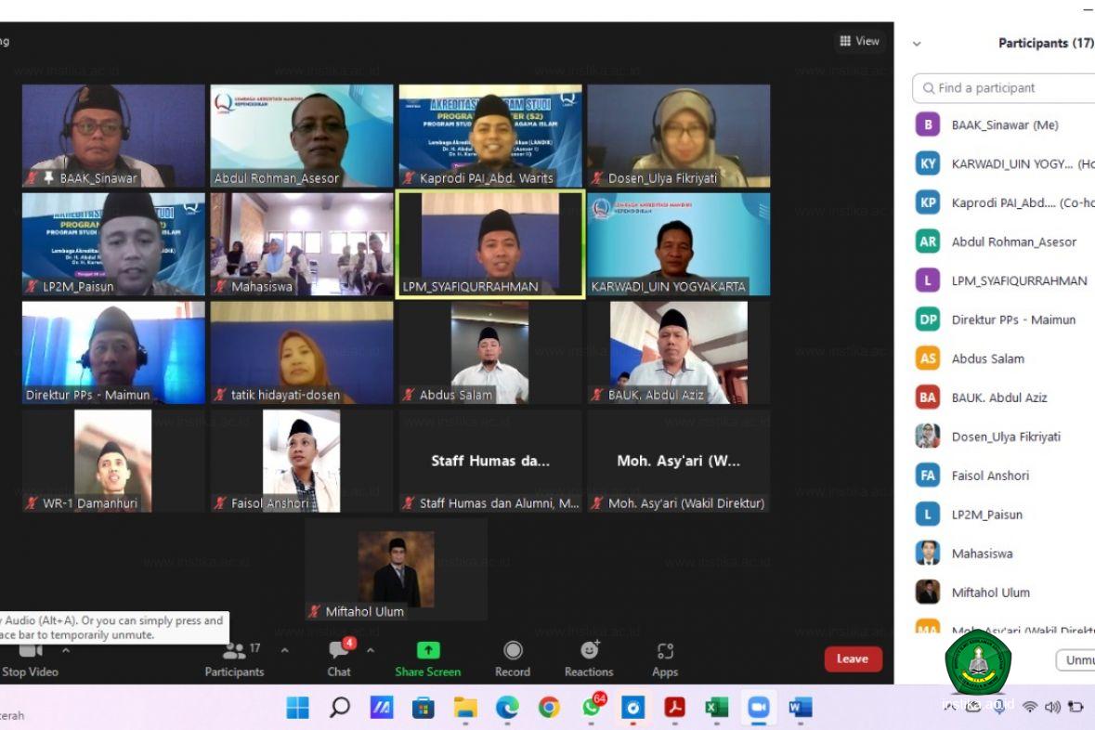Viewport: 1095px width, 730px height.
Task: Open the Participants panel from the meeting toolbar
Action: coord(234,658)
